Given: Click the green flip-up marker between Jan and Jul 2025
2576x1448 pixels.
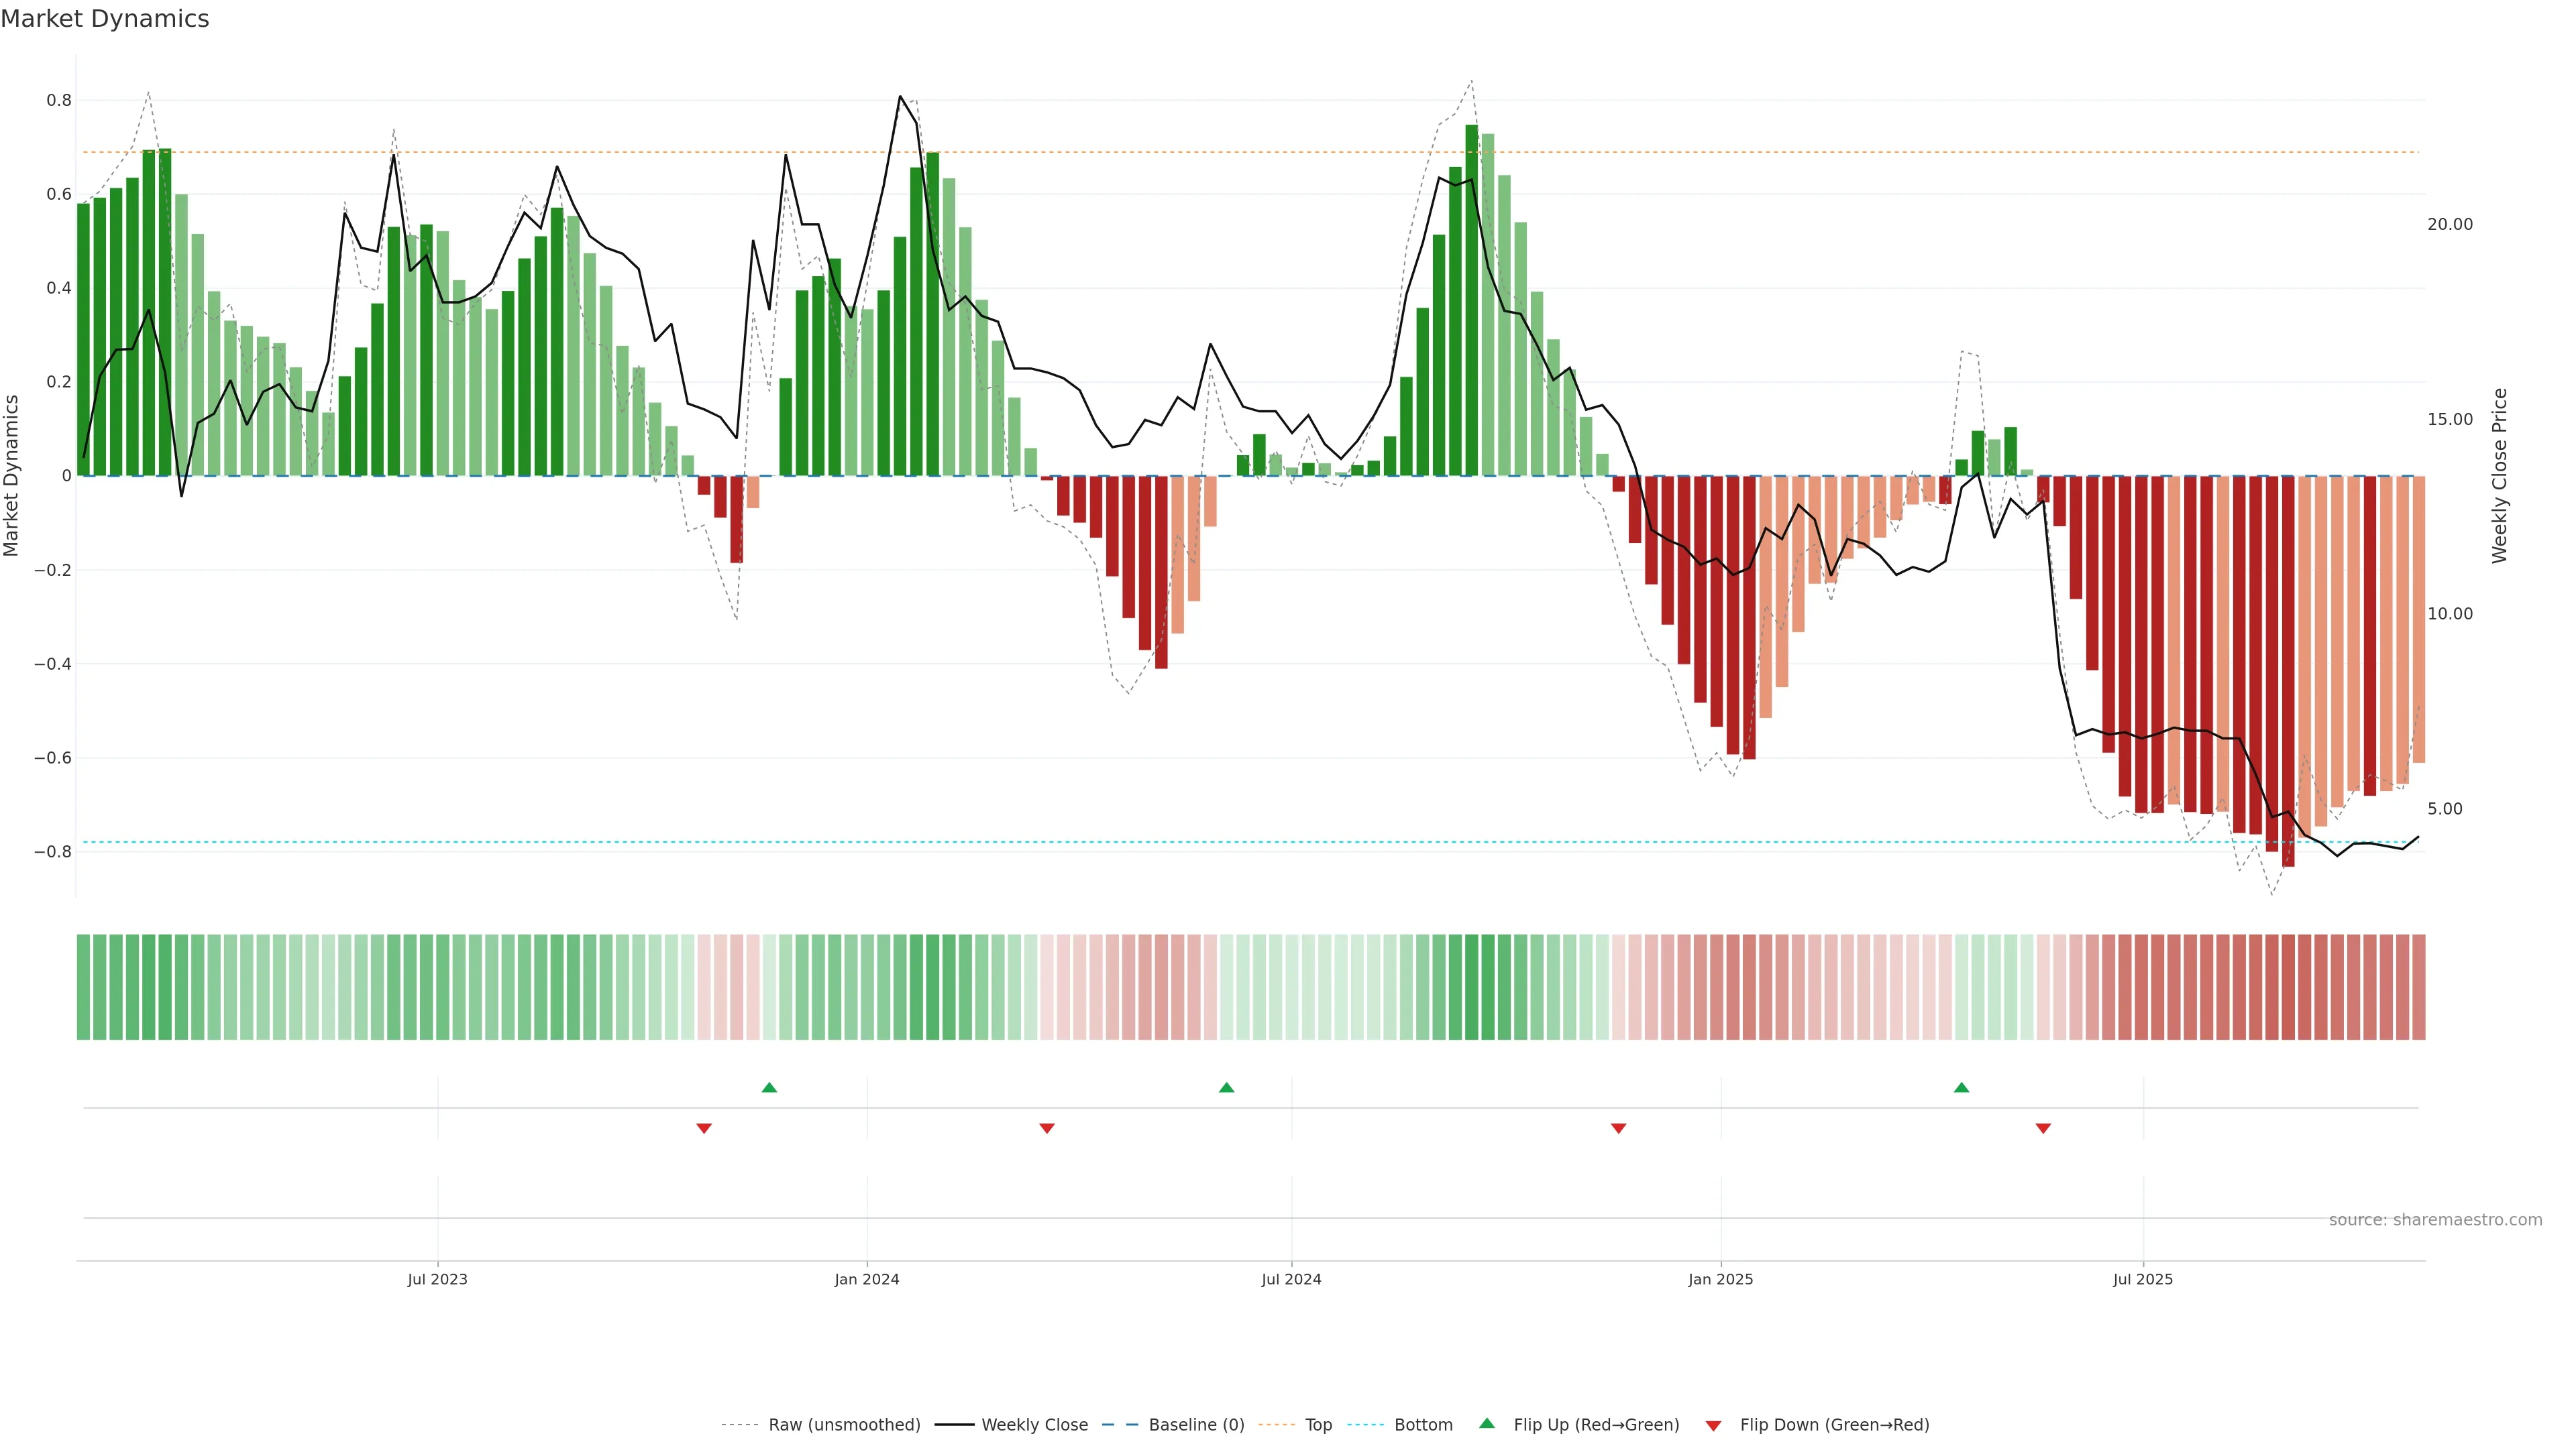Looking at the screenshot, I should (1961, 1087).
